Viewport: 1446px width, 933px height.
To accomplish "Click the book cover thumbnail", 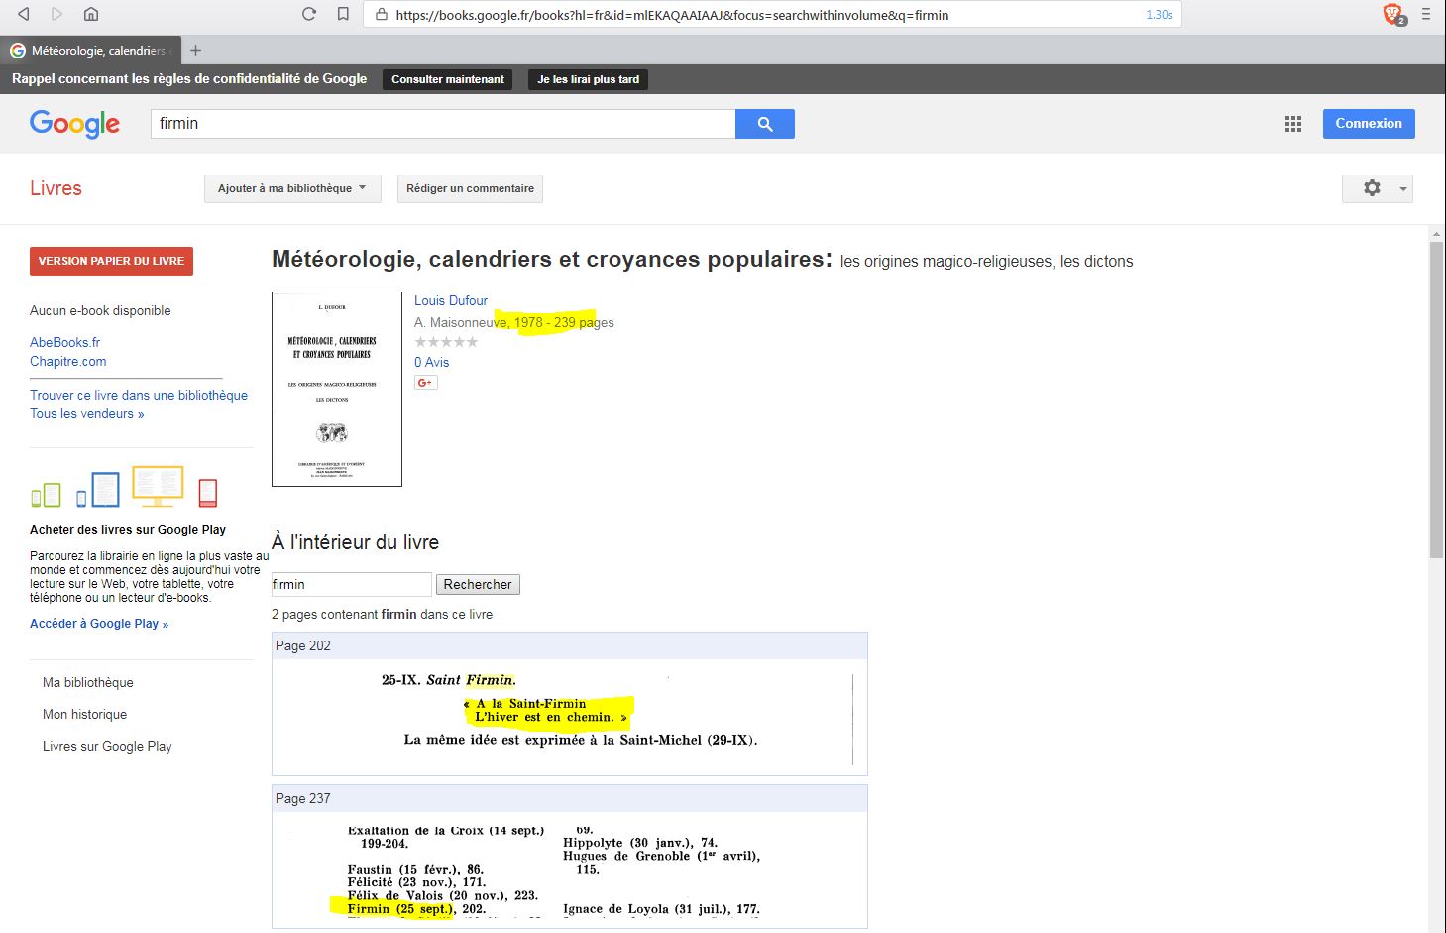I will click(x=337, y=389).
